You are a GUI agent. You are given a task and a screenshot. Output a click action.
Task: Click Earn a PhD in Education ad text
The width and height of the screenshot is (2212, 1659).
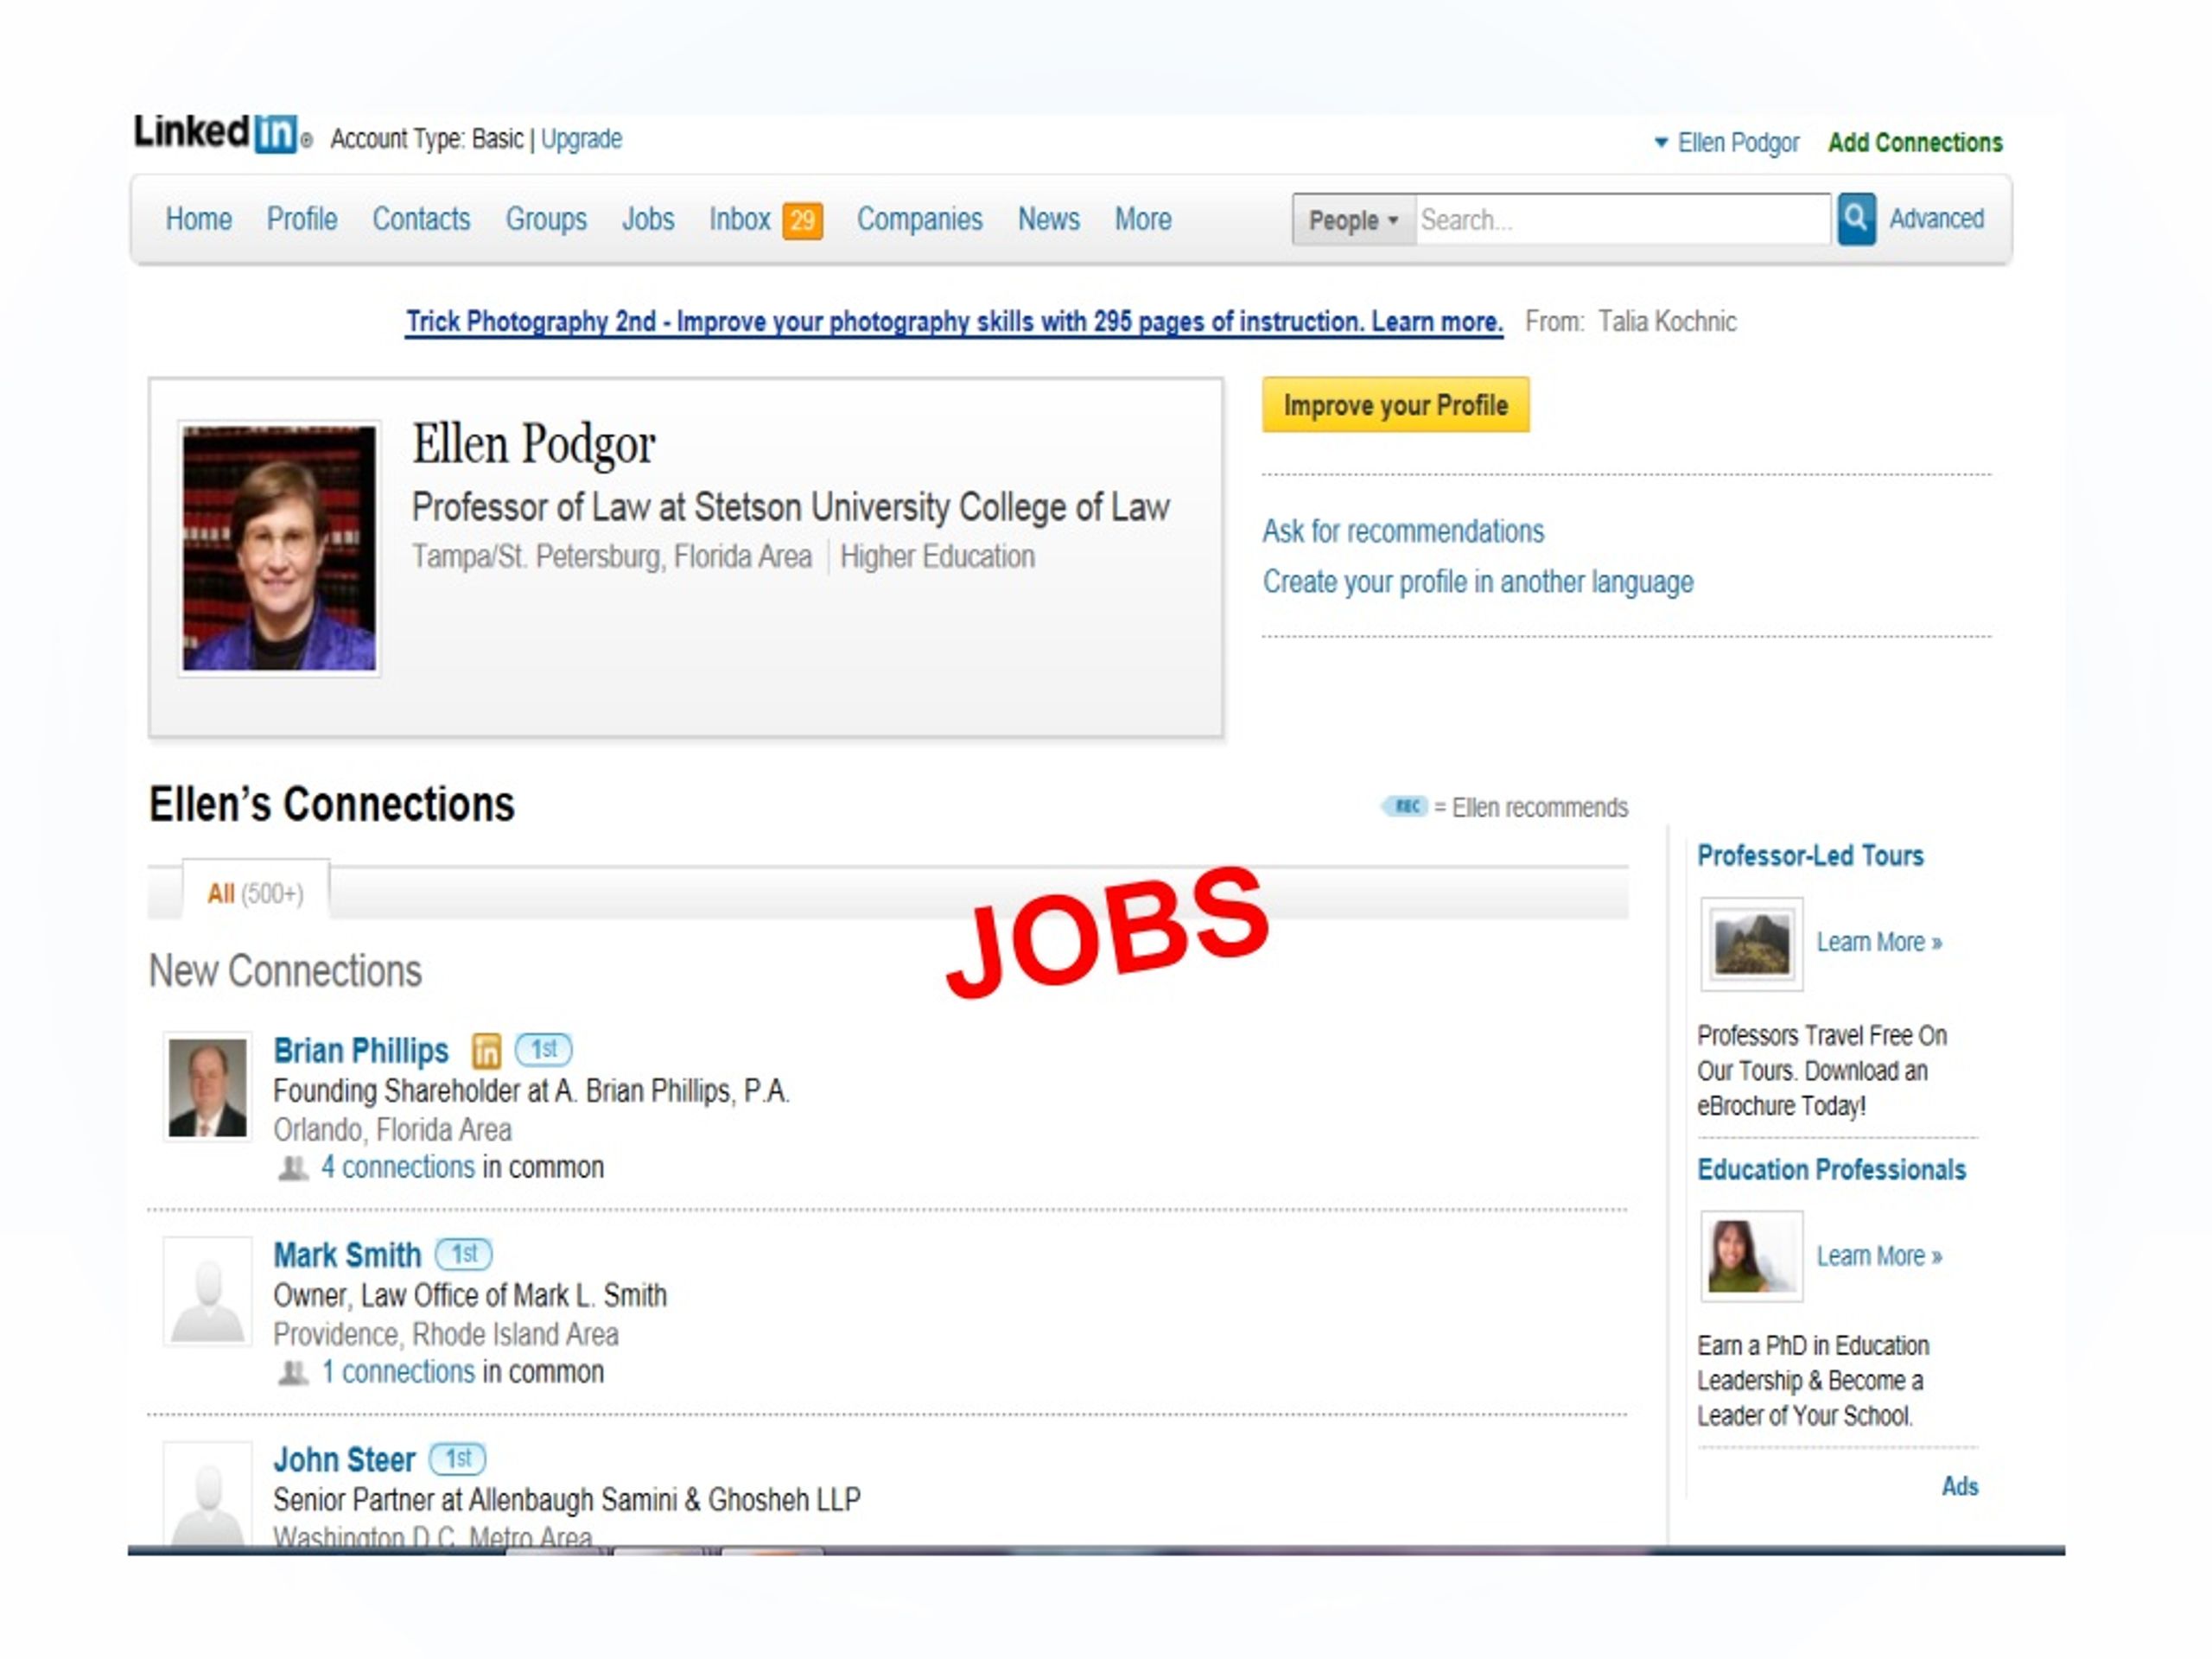1813,1381
